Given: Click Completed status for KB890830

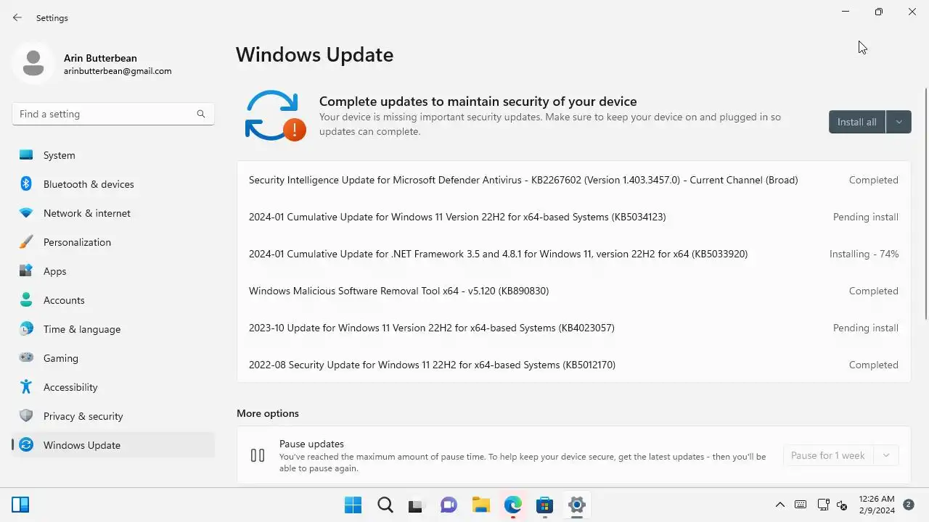Looking at the screenshot, I should 874,291.
